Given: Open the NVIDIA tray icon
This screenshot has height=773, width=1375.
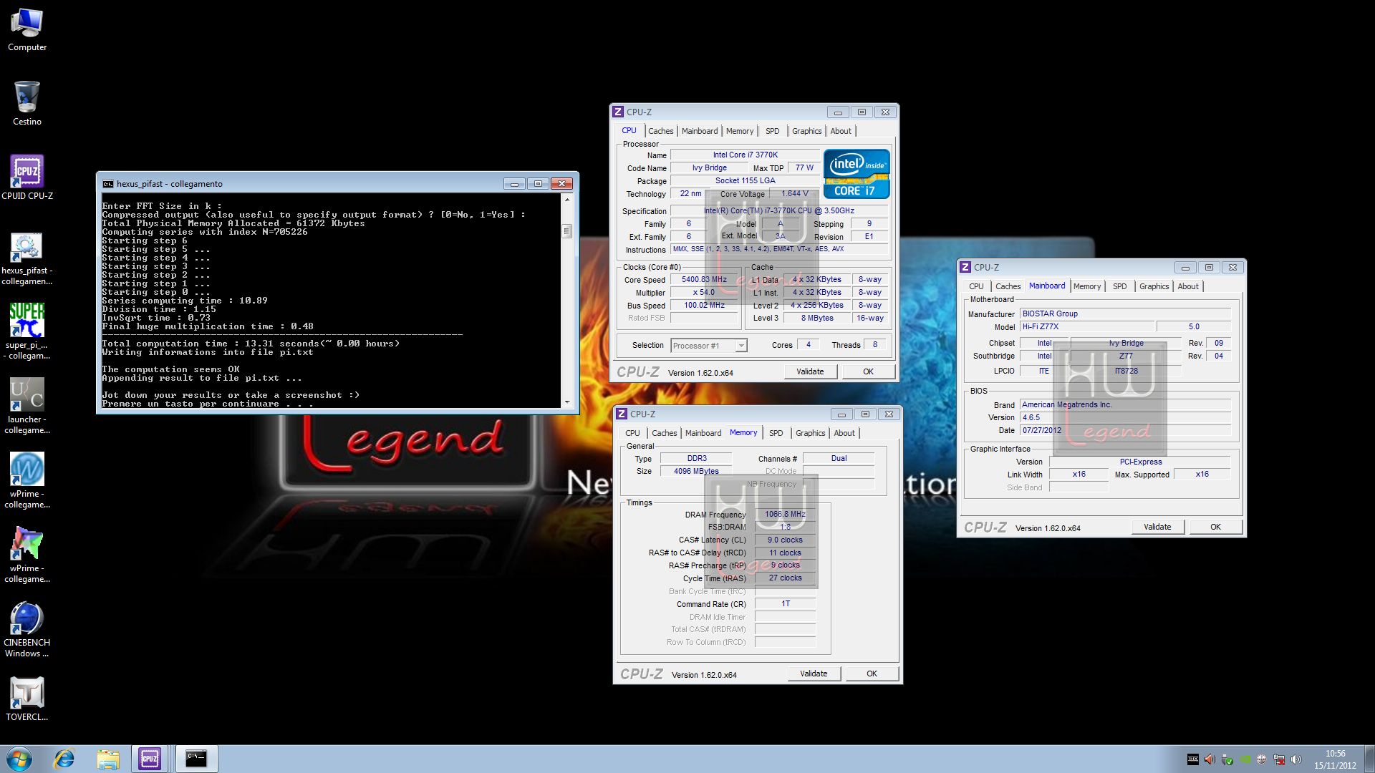Looking at the screenshot, I should point(1245,759).
